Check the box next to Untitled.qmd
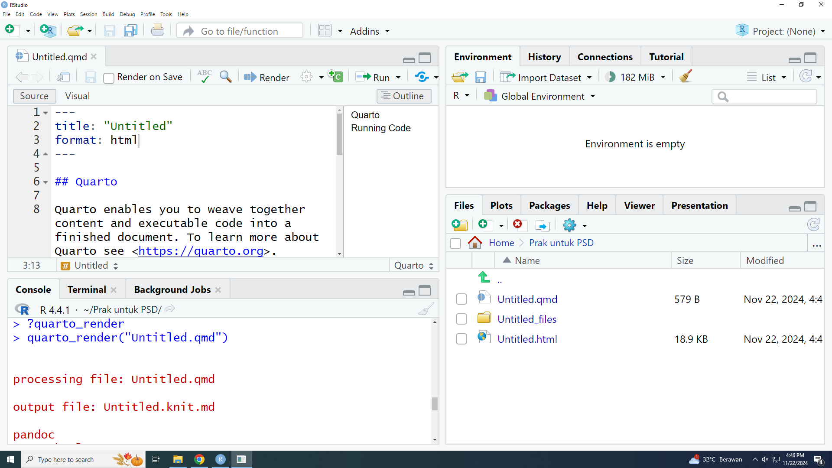 461,299
